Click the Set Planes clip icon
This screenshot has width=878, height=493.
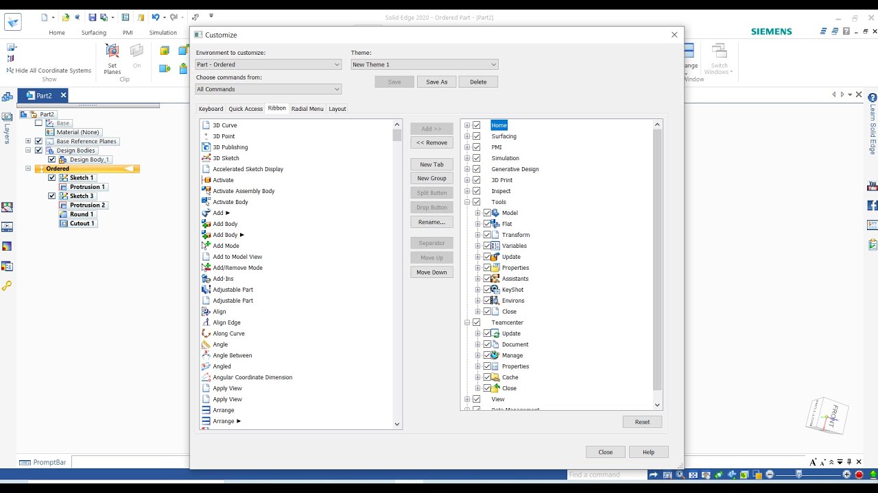click(x=112, y=51)
